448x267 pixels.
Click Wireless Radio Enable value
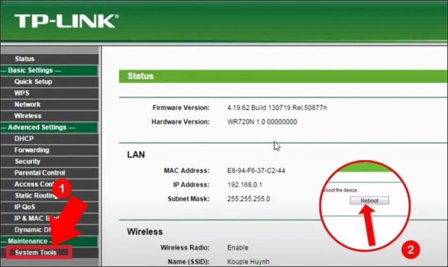237,248
